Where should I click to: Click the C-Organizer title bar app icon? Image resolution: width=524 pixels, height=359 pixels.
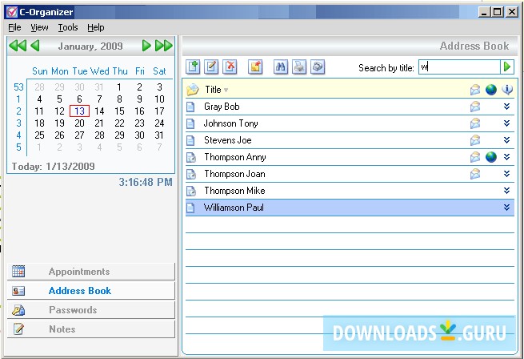pyautogui.click(x=12, y=12)
